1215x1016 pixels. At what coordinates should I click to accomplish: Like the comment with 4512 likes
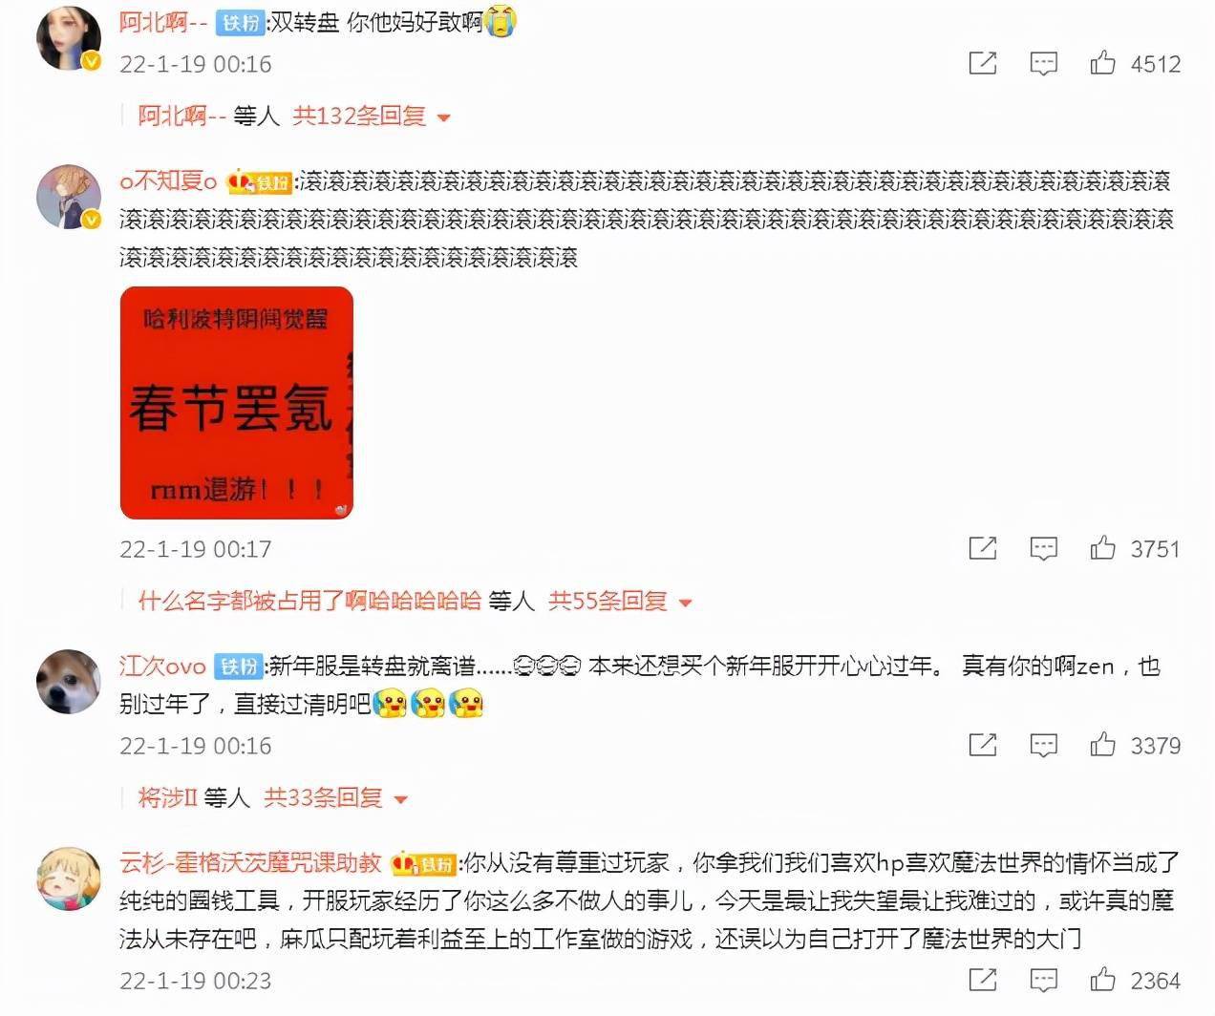pos(1102,64)
